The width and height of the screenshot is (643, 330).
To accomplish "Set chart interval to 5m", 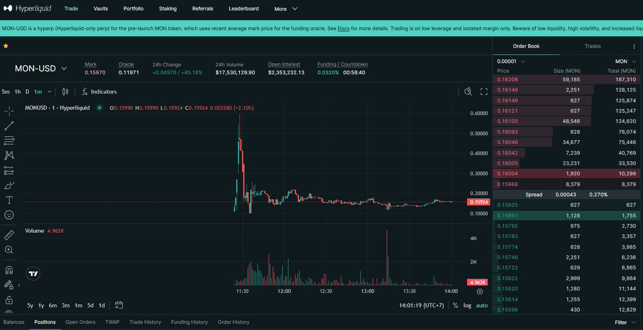I will [x=6, y=91].
